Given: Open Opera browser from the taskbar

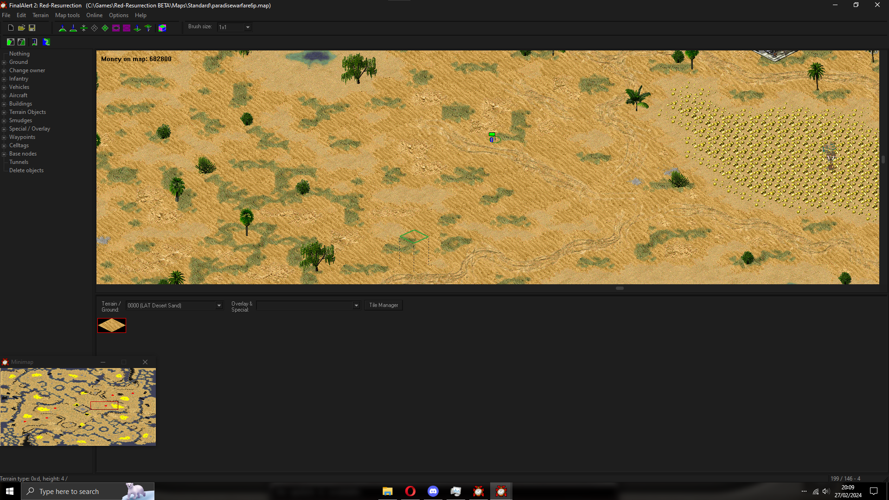Looking at the screenshot, I should point(410,491).
